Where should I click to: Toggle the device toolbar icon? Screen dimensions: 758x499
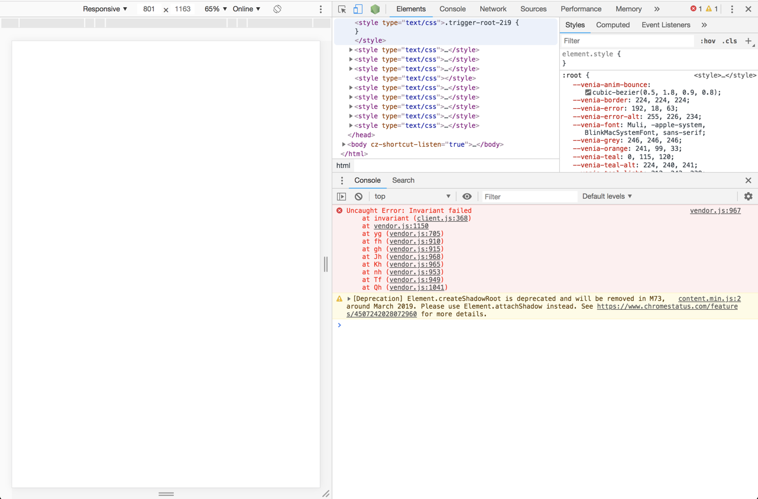point(358,9)
